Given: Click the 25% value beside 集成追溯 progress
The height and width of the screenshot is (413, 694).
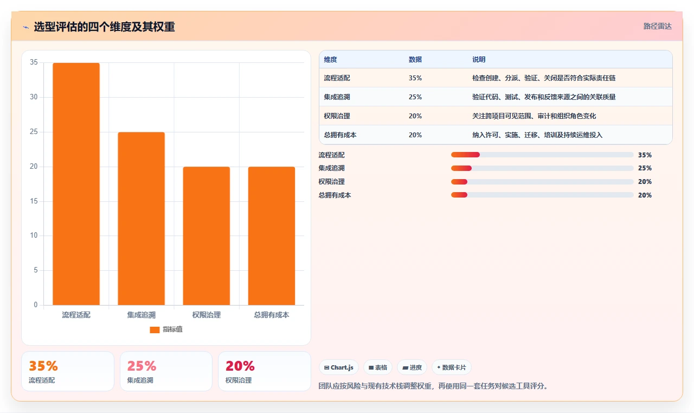Looking at the screenshot, I should (x=645, y=168).
